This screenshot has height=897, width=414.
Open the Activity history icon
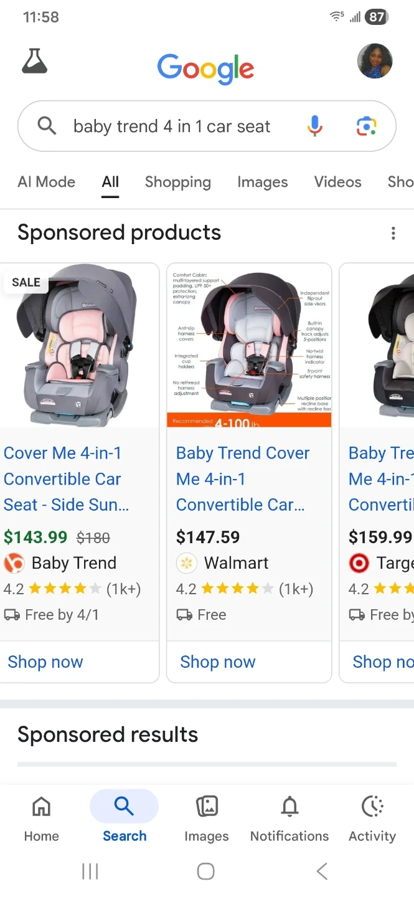click(372, 818)
